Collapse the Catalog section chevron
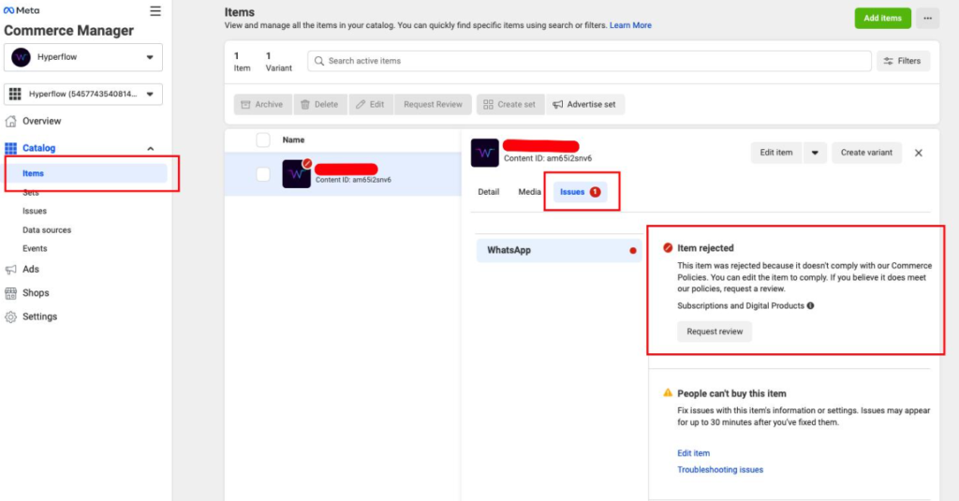This screenshot has height=501, width=959. pyautogui.click(x=151, y=149)
